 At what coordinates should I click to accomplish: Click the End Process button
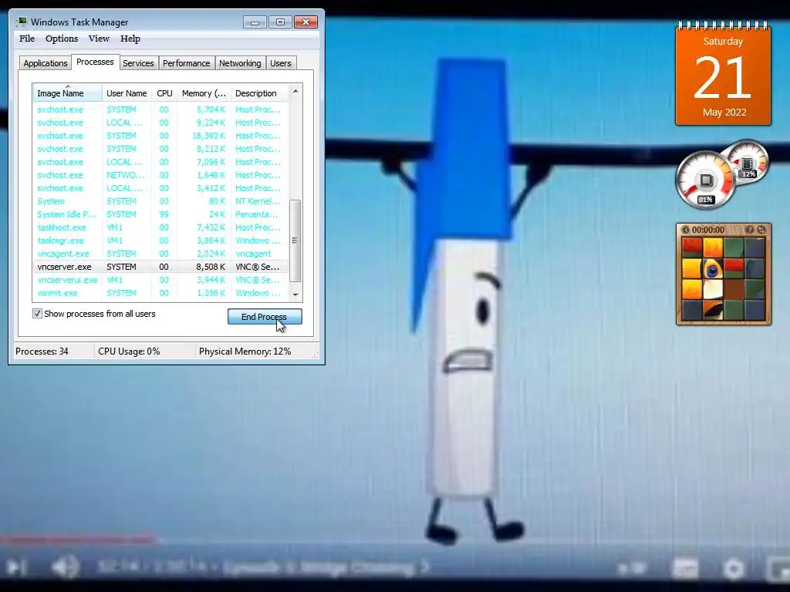(x=265, y=317)
